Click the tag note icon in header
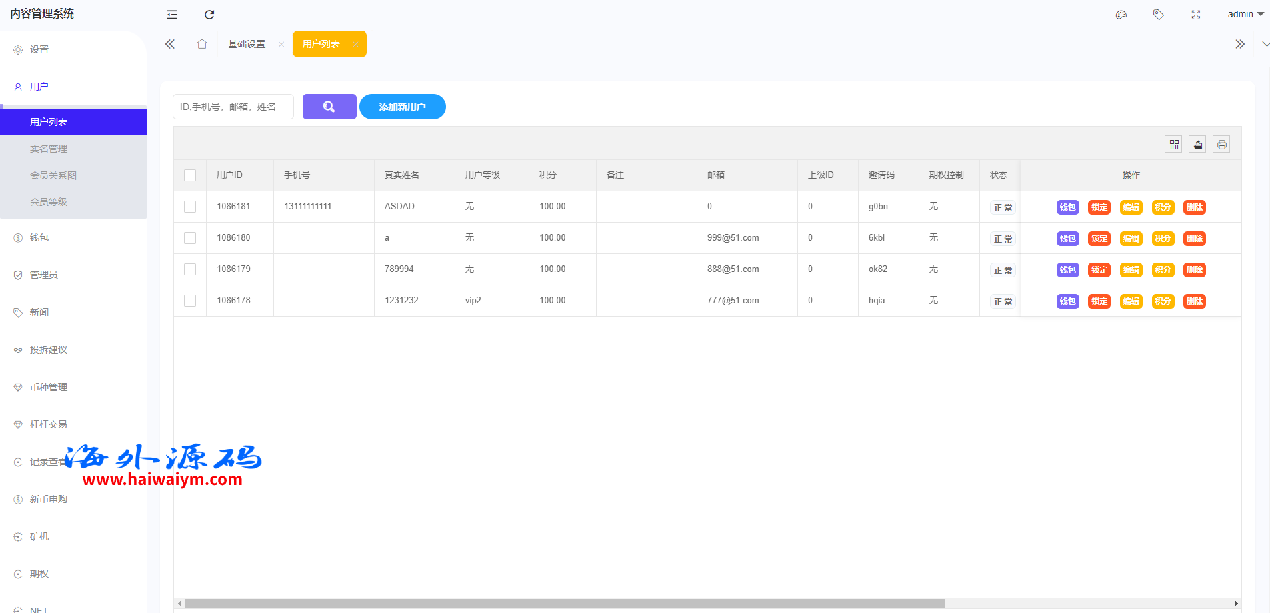1270x613 pixels. pyautogui.click(x=1159, y=15)
